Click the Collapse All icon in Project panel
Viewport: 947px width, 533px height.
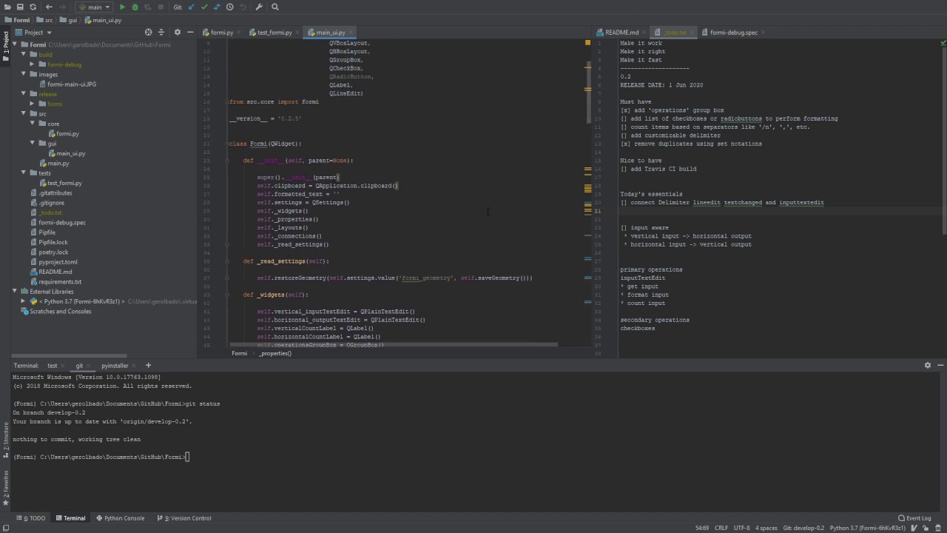[161, 33]
